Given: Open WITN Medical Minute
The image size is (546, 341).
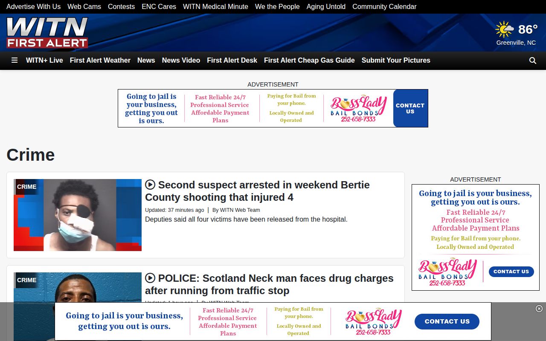Looking at the screenshot, I should coord(215,7).
